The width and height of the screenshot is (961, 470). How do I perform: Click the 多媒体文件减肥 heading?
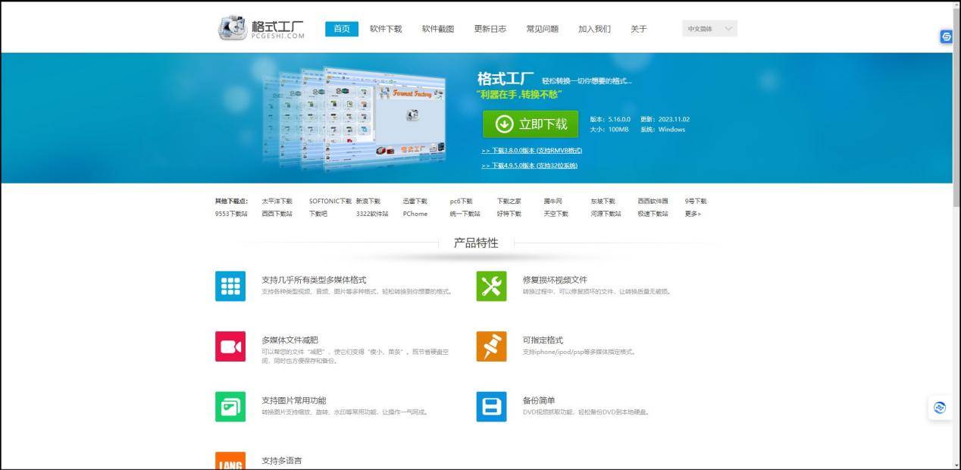tap(290, 340)
